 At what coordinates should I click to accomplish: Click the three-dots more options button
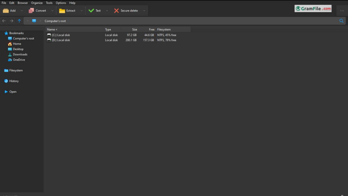click(x=342, y=11)
